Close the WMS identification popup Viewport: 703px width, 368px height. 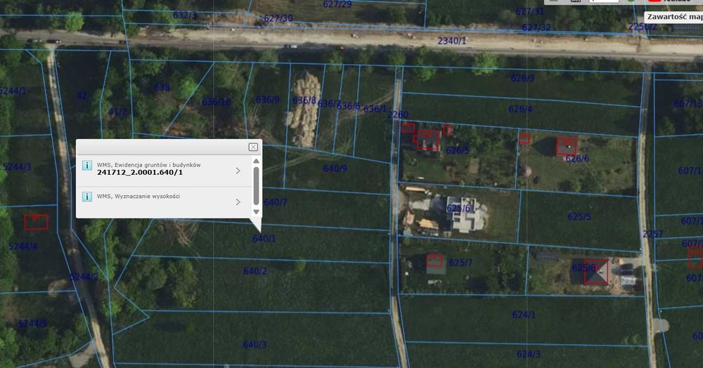click(x=253, y=147)
